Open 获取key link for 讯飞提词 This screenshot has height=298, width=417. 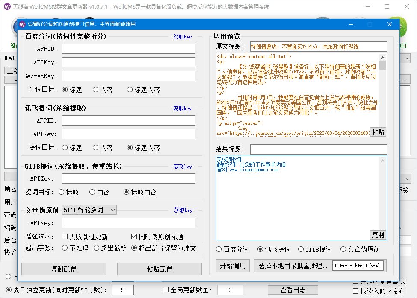(x=183, y=108)
